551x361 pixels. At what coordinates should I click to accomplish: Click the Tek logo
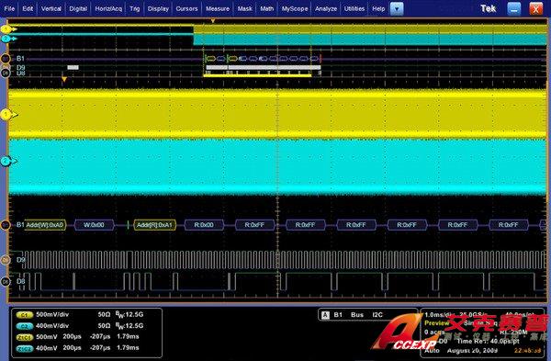pos(489,8)
